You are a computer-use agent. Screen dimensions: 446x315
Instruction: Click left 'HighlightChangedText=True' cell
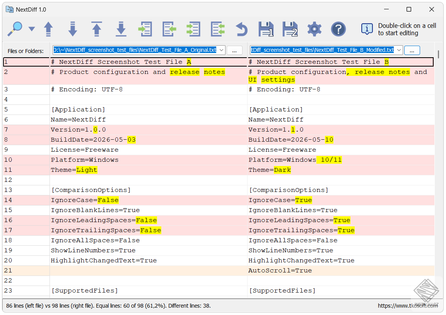148,260
